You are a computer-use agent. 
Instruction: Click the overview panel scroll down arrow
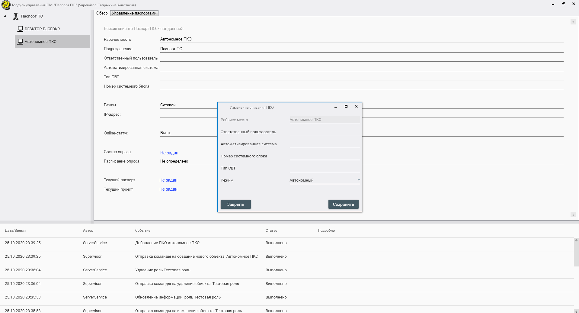point(573,215)
